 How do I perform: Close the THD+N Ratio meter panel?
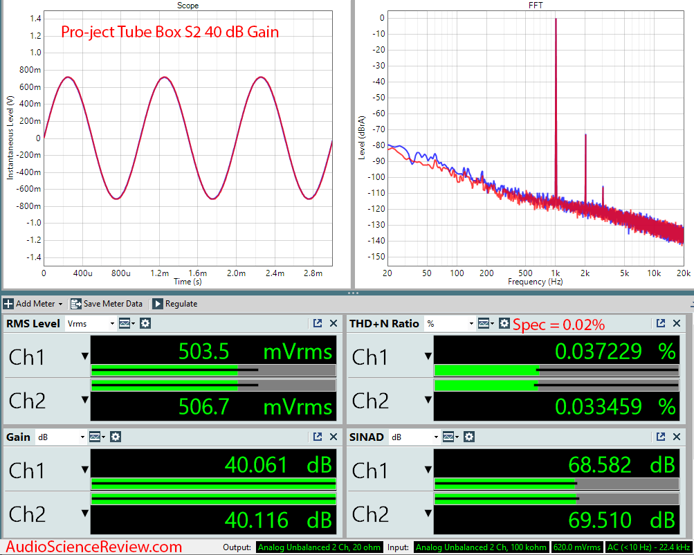(x=677, y=324)
